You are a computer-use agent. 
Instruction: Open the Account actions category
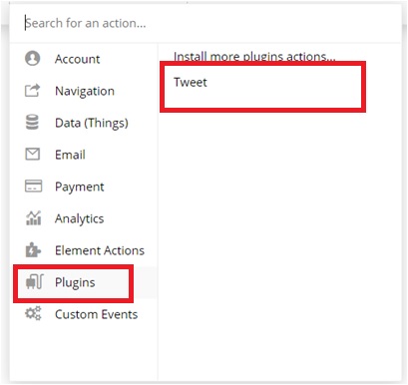(x=77, y=59)
